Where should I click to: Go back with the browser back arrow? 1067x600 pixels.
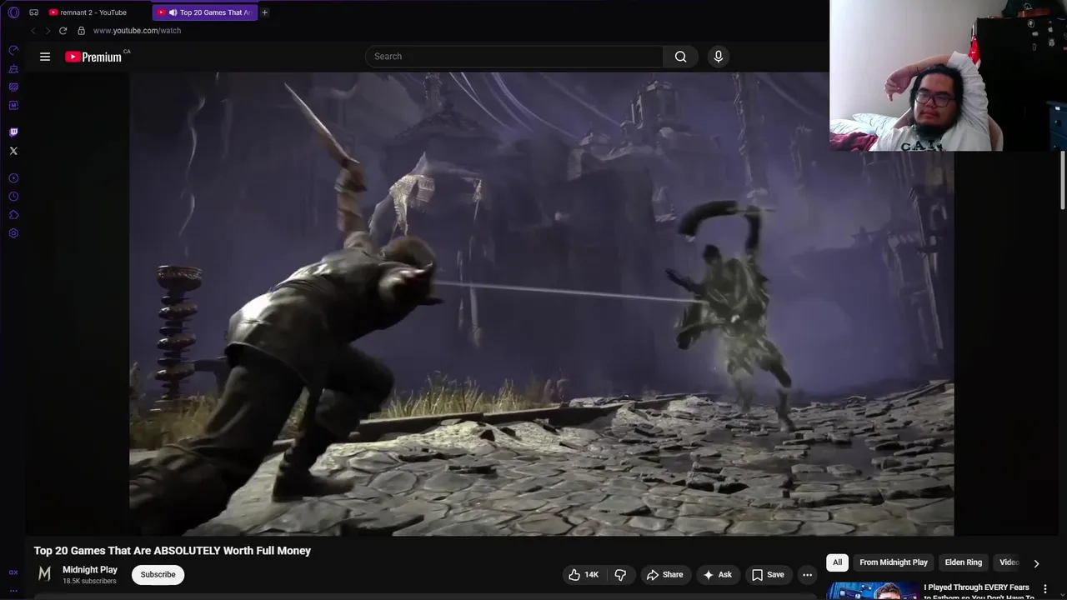33,31
